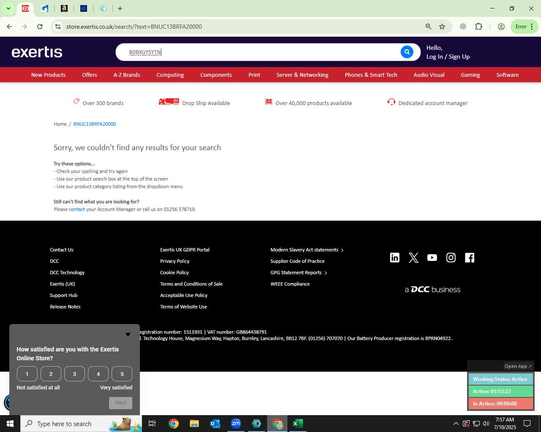Open Outlook from the taskbar
Viewport: 541px width, 432px height.
[x=215, y=424]
